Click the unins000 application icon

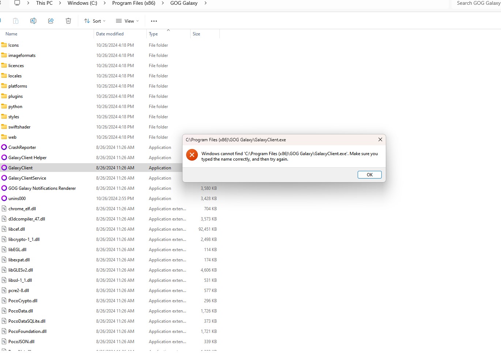4,198
